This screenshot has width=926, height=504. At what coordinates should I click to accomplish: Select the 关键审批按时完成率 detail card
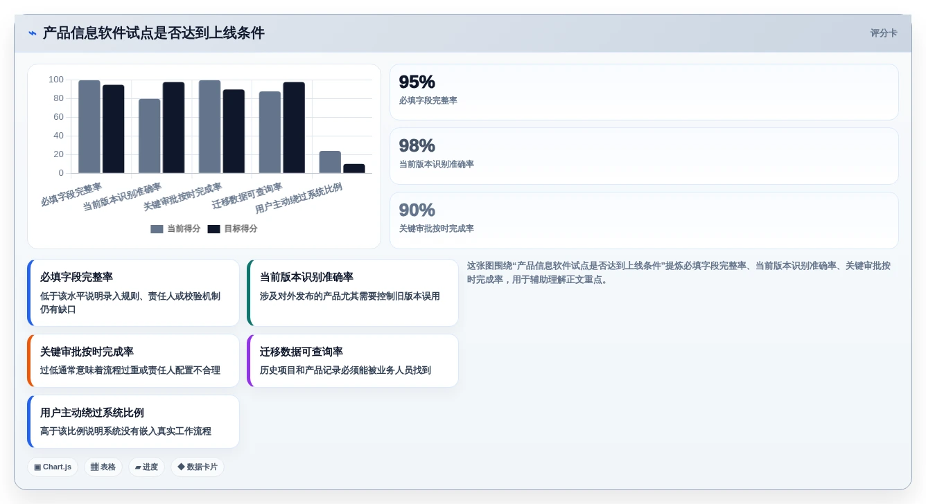point(133,361)
